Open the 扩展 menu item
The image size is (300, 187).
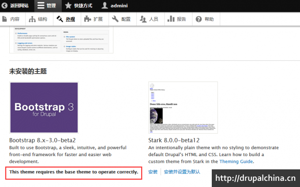tap(98, 19)
